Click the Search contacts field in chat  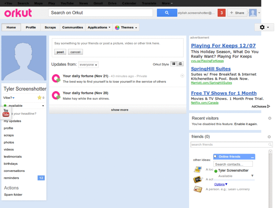[x=233, y=164]
